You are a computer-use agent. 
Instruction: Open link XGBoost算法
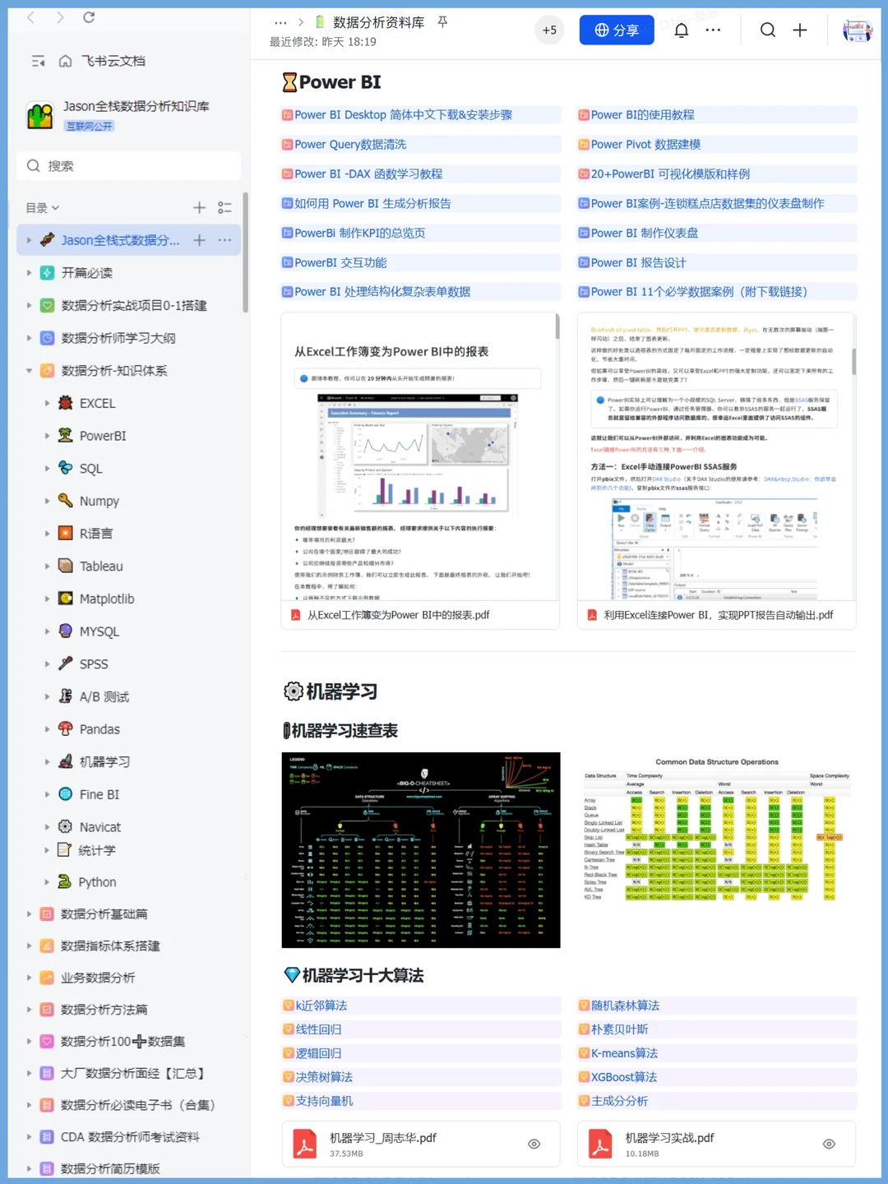624,1077
